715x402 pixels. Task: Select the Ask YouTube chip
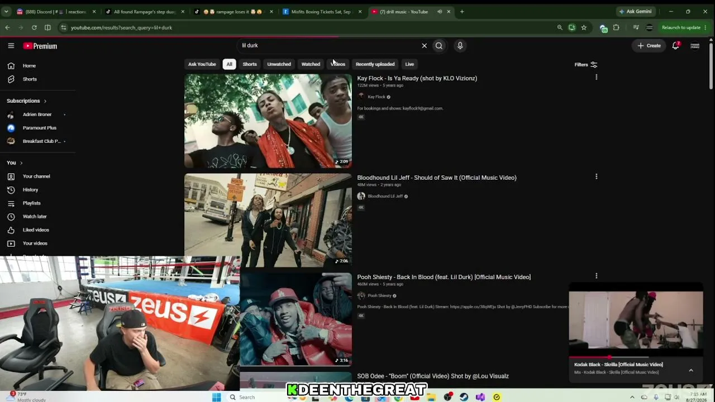tap(202, 64)
